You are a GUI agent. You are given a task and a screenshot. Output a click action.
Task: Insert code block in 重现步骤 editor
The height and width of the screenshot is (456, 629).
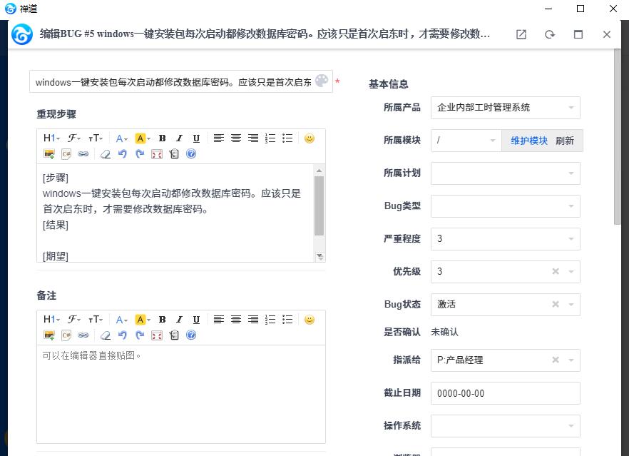click(x=66, y=154)
